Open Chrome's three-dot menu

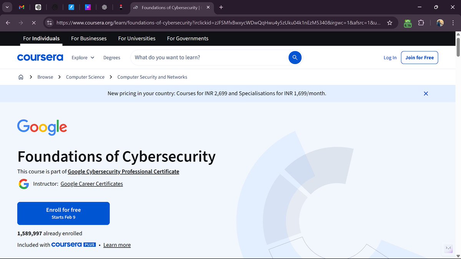[452, 23]
